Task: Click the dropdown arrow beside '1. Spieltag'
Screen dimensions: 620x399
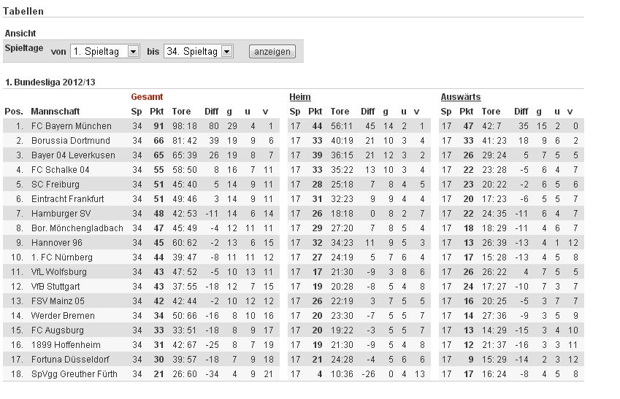Action: 133,51
